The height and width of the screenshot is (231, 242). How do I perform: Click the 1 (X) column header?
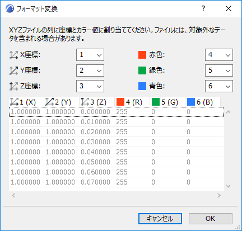[26, 102]
